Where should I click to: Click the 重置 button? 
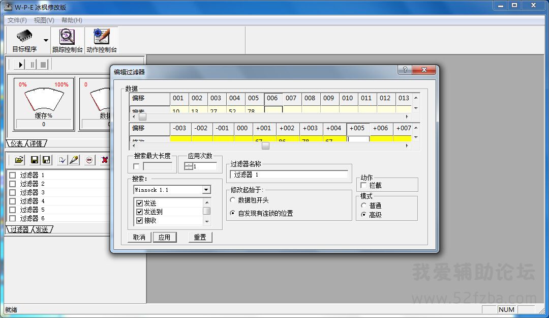tap(200, 237)
